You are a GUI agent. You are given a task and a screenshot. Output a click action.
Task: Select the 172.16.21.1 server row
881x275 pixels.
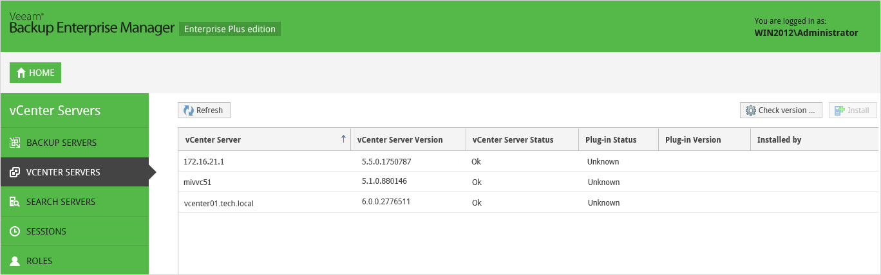pos(528,161)
